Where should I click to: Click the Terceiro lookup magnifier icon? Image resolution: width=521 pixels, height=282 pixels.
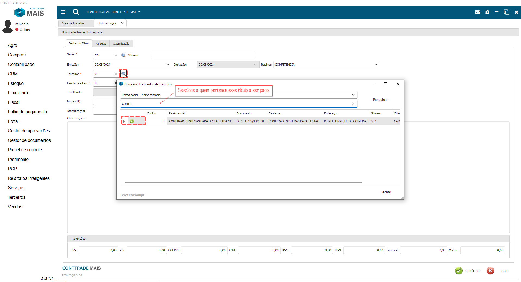pos(124,74)
